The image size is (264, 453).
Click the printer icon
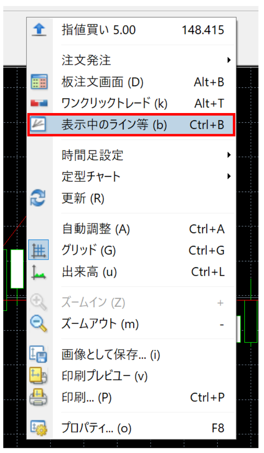pos(38,397)
